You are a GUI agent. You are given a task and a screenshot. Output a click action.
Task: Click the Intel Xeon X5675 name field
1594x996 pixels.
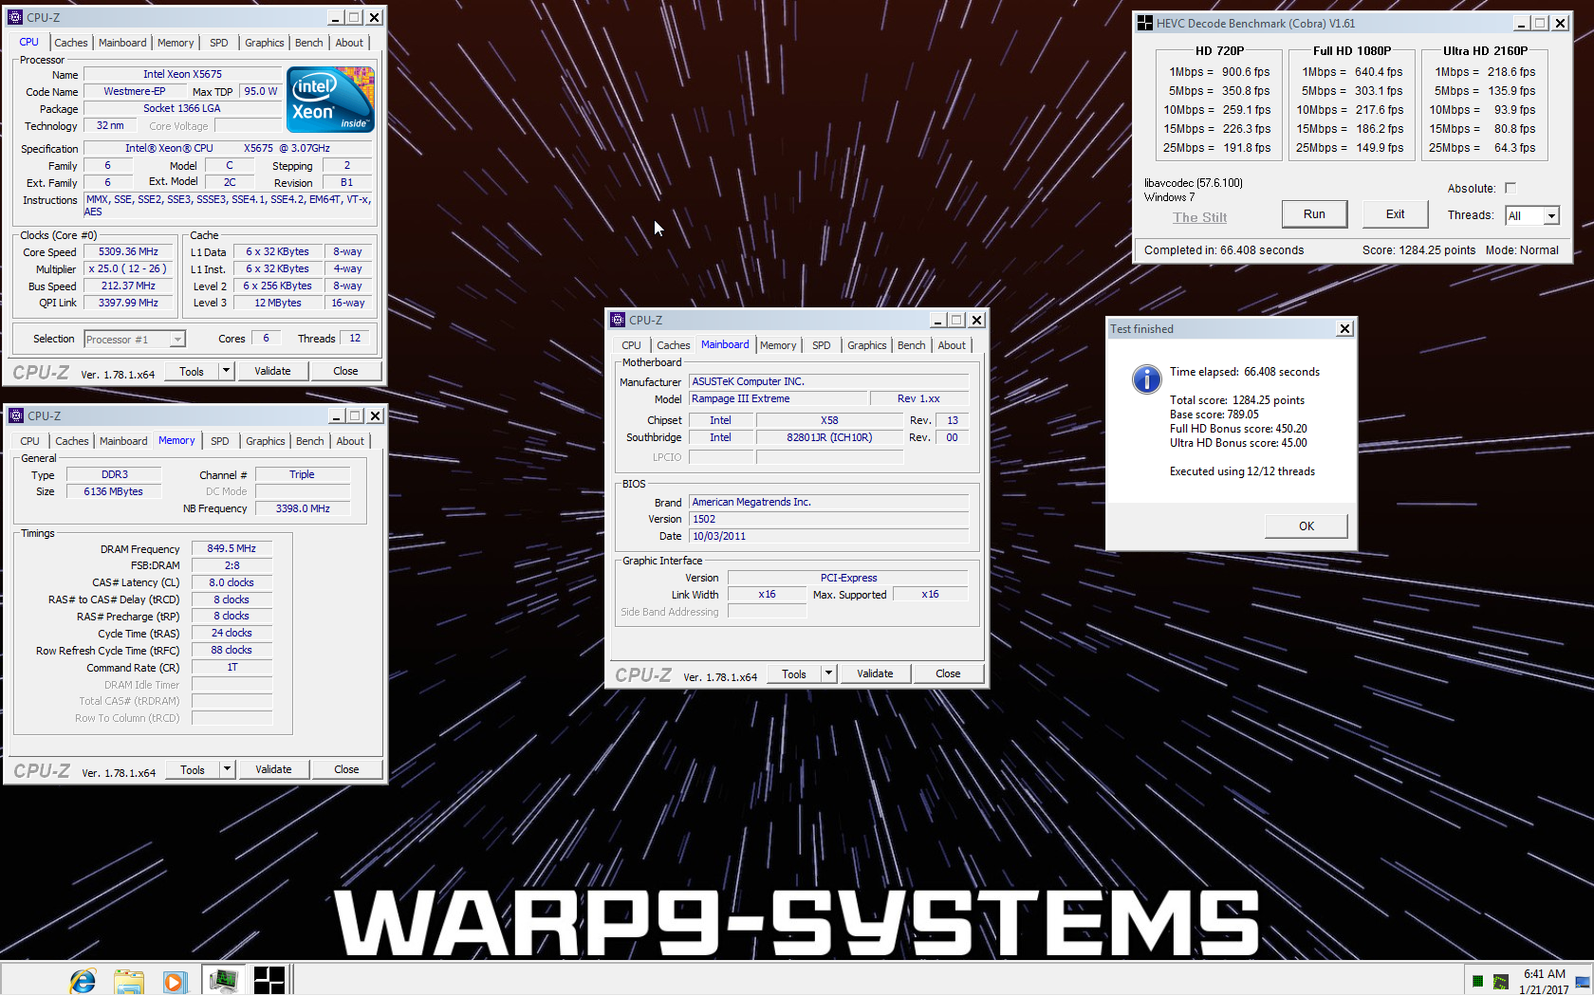(x=182, y=74)
